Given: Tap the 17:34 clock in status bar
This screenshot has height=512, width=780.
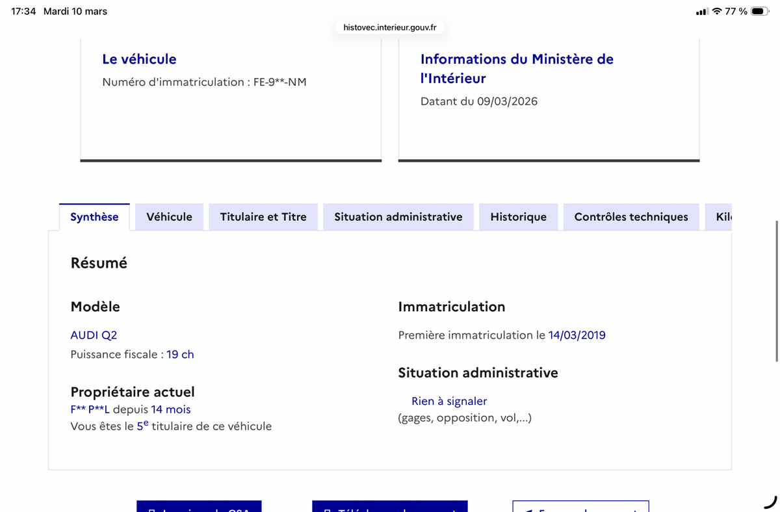Looking at the screenshot, I should 23,12.
